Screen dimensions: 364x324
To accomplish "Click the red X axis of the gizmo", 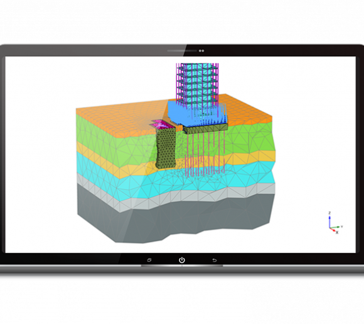I will click(x=334, y=230).
